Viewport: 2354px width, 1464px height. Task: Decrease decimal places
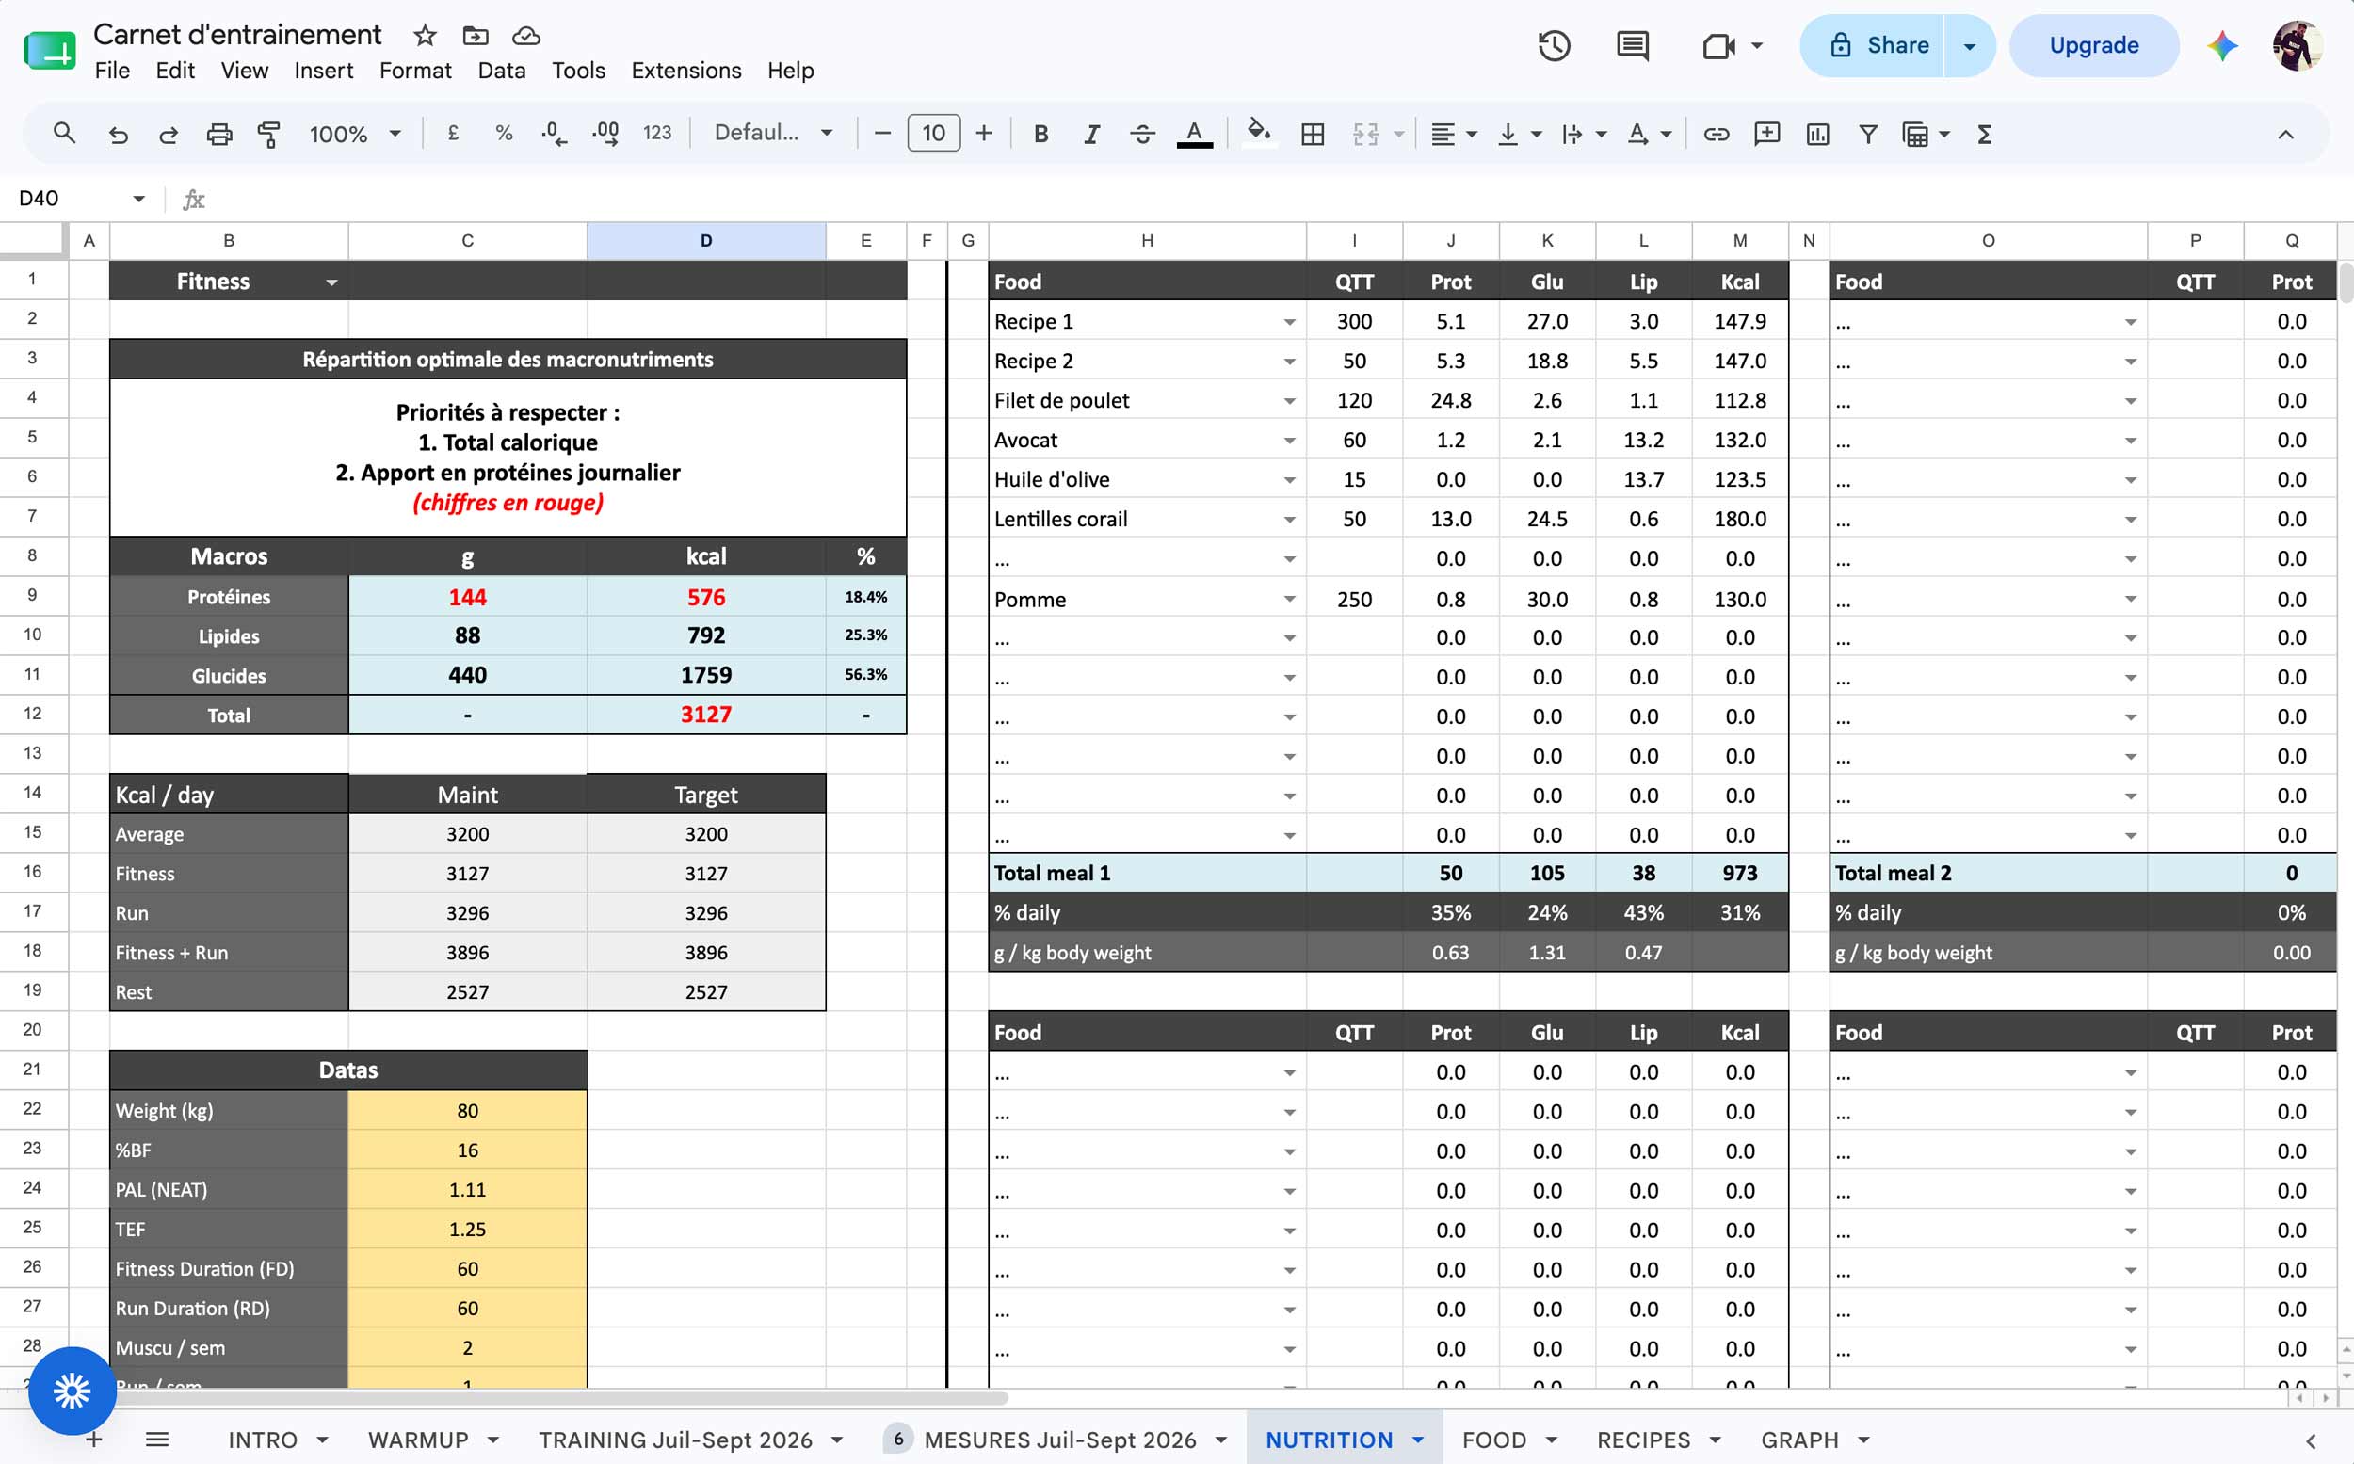(x=554, y=134)
